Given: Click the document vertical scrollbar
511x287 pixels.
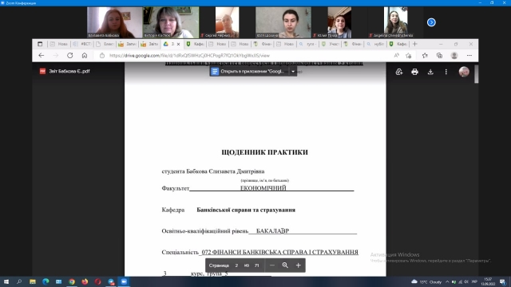Looking at the screenshot, I should click(477, 74).
